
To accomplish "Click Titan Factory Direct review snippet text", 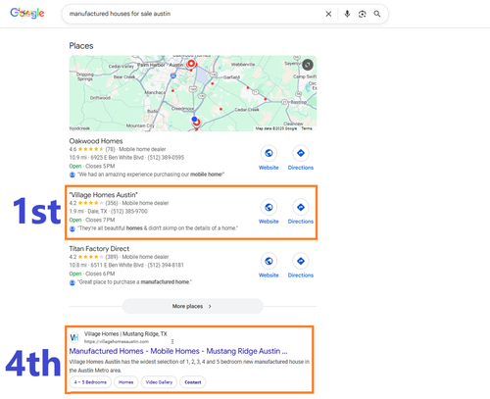I will tap(134, 282).
